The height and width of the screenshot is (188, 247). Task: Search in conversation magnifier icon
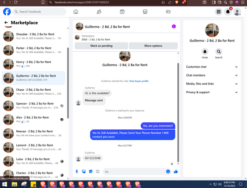(219, 52)
